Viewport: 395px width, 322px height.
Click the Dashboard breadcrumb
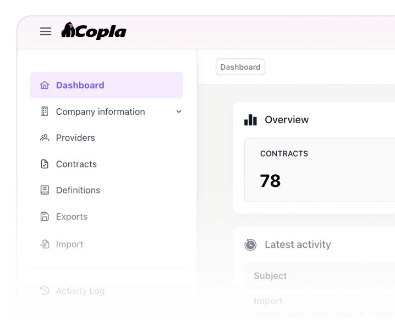click(x=240, y=67)
